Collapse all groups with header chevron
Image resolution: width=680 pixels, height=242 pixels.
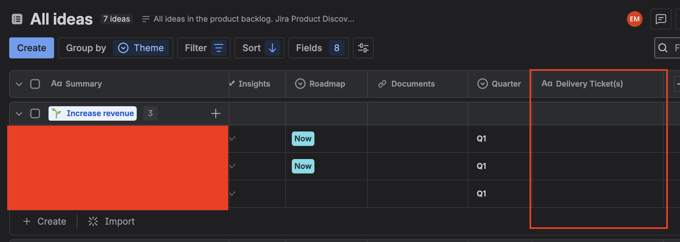pos(19,84)
